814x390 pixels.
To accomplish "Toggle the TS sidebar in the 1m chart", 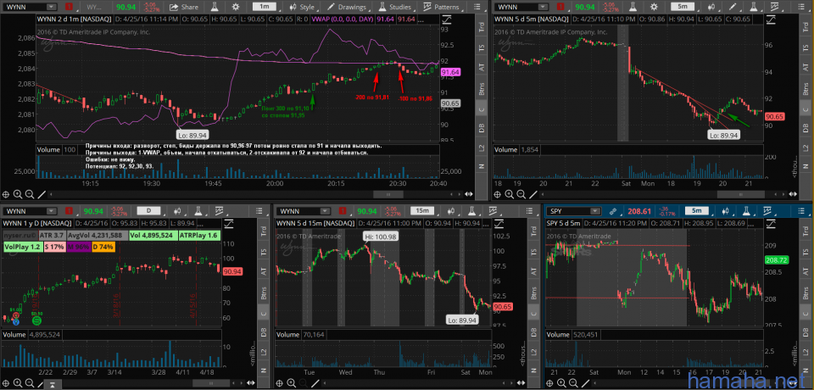I will coord(482,47).
